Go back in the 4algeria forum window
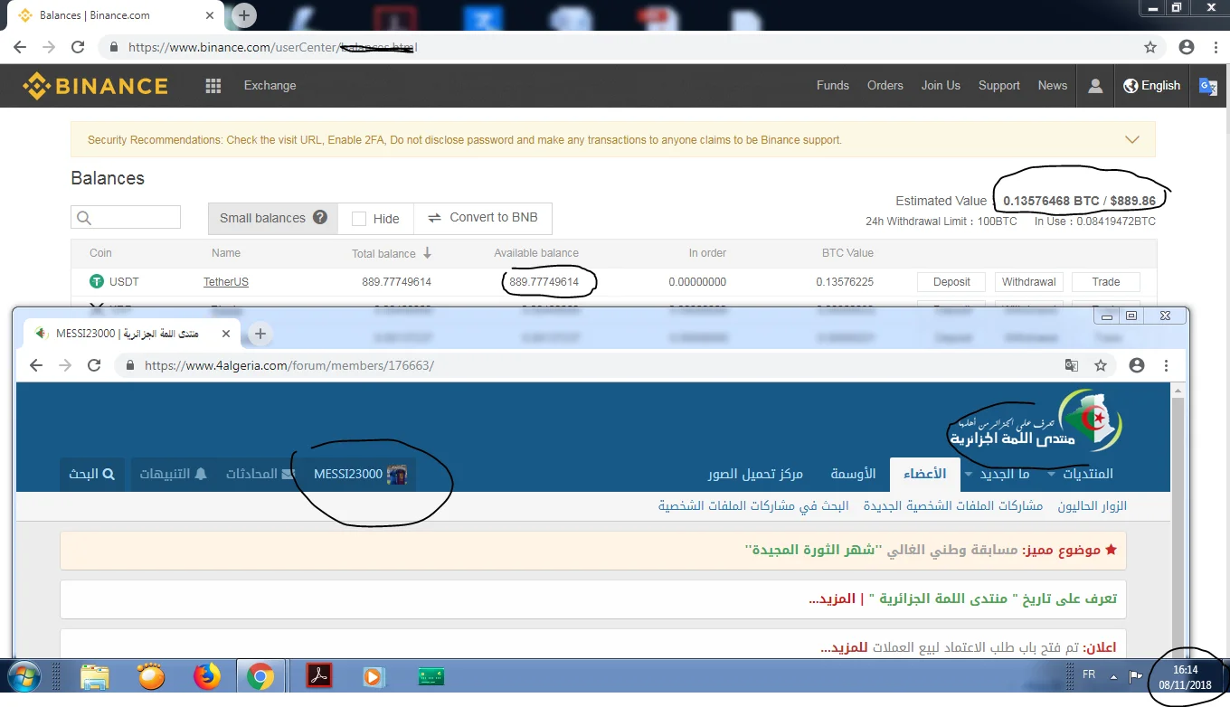 (36, 365)
